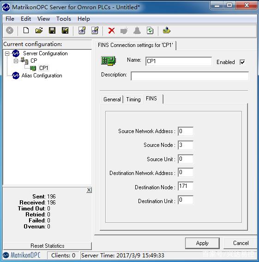Click the Source Unit field
The width and height of the screenshot is (259, 262).
186,159
